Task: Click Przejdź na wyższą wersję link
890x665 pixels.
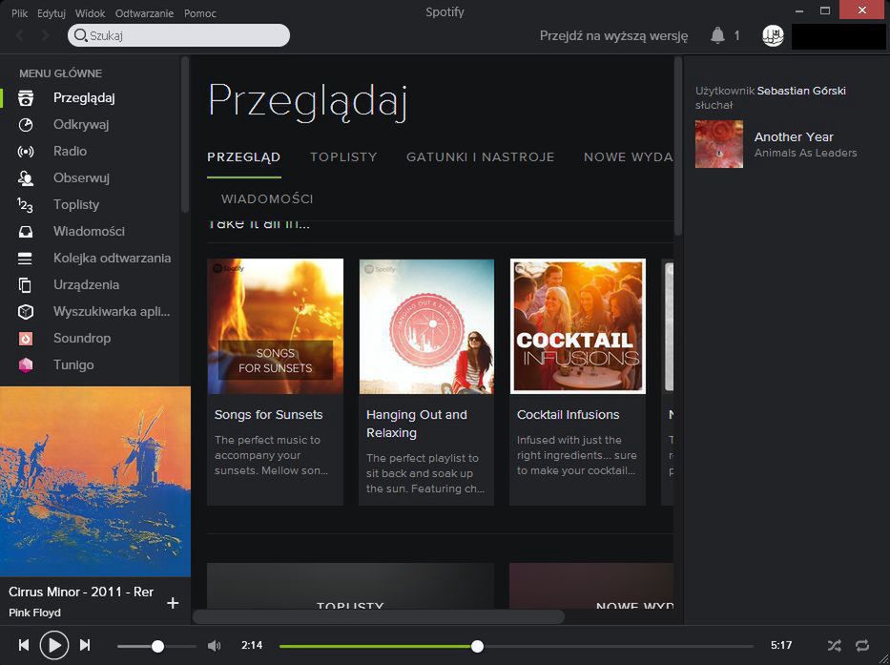Action: pyautogui.click(x=613, y=35)
